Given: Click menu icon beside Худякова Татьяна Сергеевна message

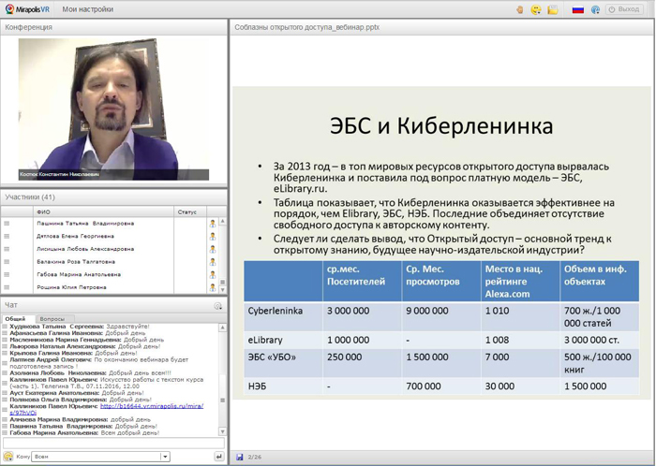Looking at the screenshot, I should point(5,327).
